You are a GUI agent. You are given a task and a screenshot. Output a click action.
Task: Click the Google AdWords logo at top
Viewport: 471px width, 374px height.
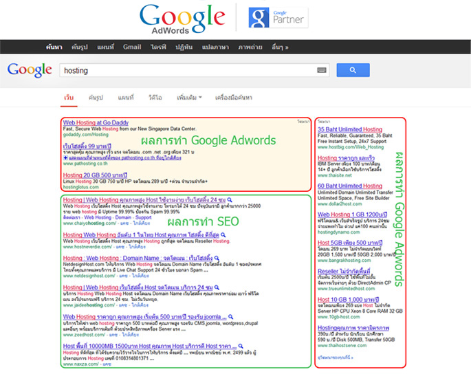[x=184, y=19]
